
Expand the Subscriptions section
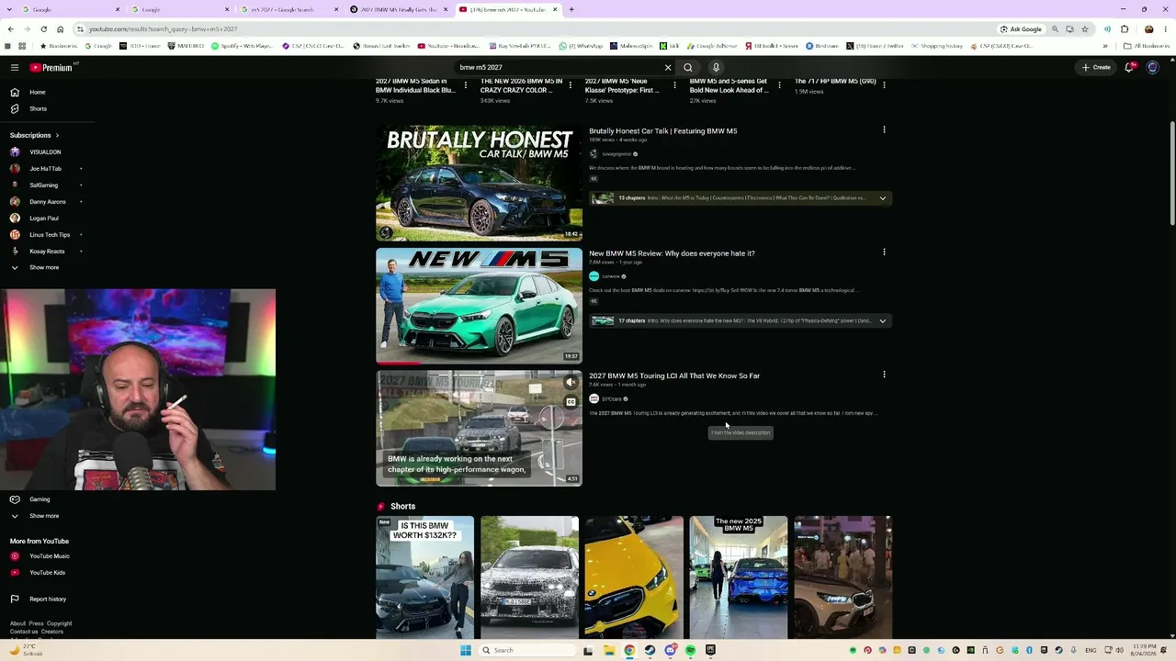point(34,135)
